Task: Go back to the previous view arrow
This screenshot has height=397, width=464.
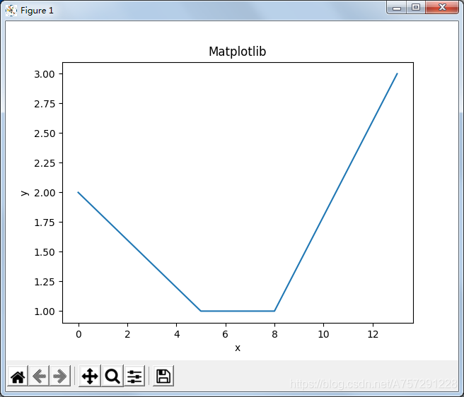Action: [39, 376]
